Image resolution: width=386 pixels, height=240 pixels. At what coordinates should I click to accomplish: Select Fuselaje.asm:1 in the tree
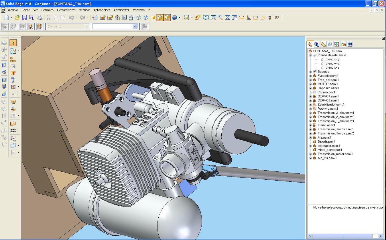328,76
